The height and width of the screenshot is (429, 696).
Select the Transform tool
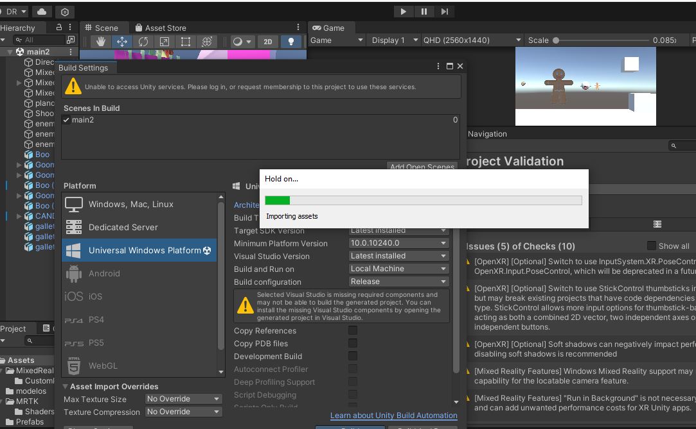207,42
